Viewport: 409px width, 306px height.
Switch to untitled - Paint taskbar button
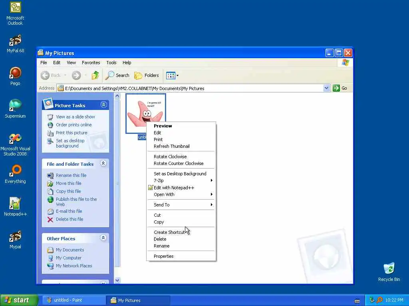(74, 300)
